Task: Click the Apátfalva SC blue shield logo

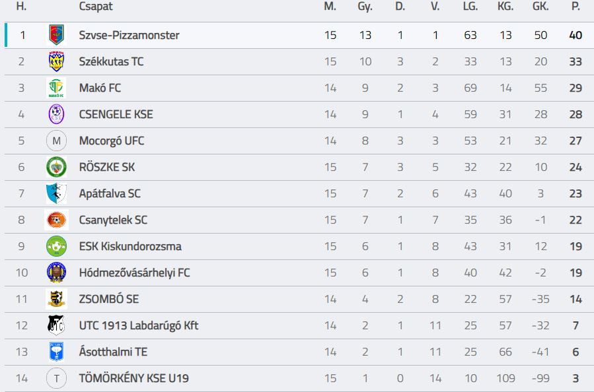Action: point(57,193)
